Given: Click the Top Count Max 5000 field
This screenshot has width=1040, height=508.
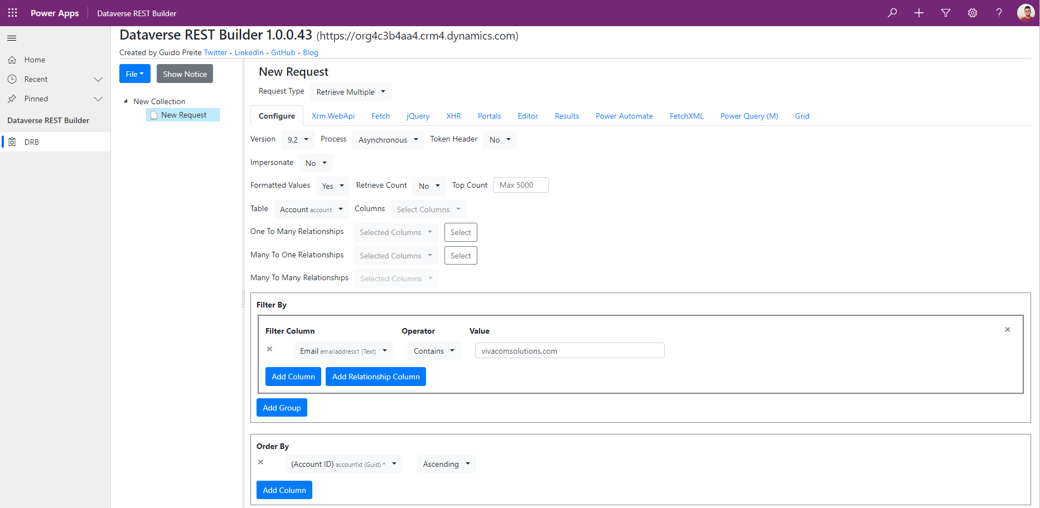Looking at the screenshot, I should click(x=520, y=184).
